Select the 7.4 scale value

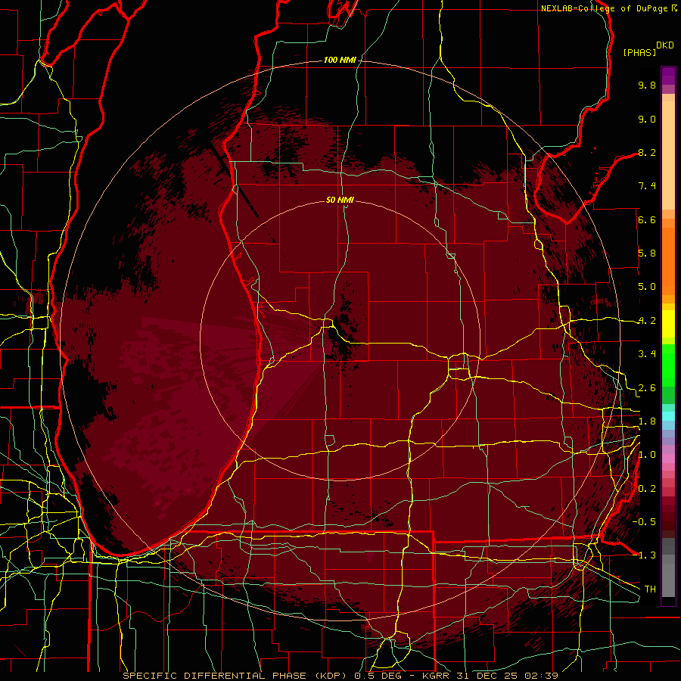[x=647, y=186]
